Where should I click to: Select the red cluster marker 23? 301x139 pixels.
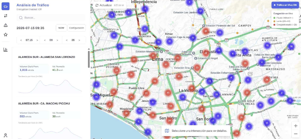[x=197, y=67]
